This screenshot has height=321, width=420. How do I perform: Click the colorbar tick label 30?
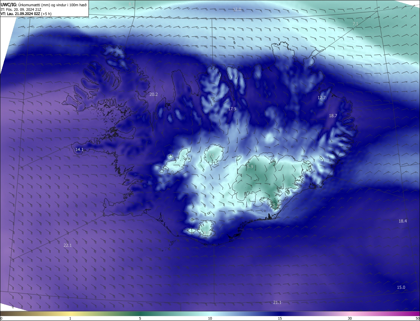tap(350, 318)
